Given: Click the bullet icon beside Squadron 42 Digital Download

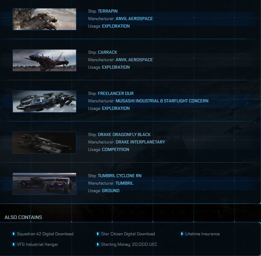Looking at the screenshot, I should pyautogui.click(x=14, y=234).
